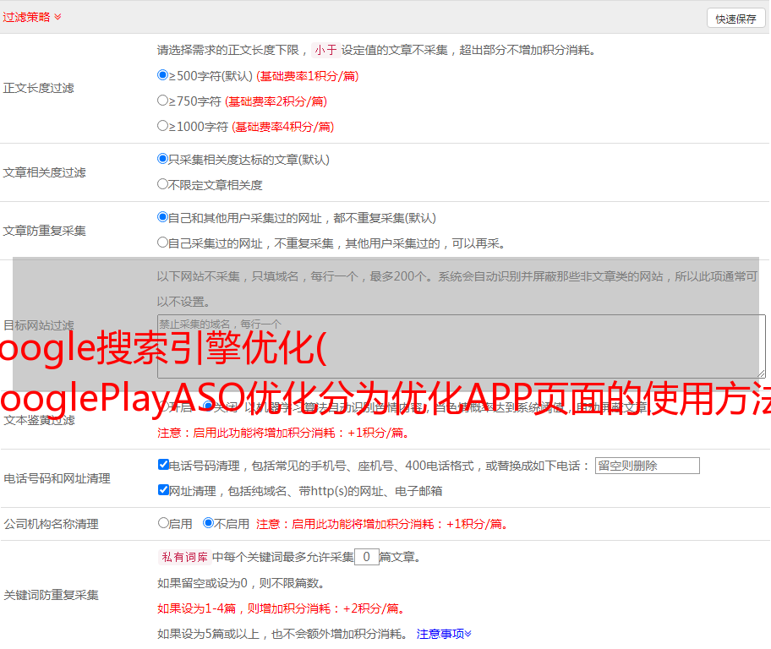Select 不启用 for 公司机构名称清理

tap(208, 523)
